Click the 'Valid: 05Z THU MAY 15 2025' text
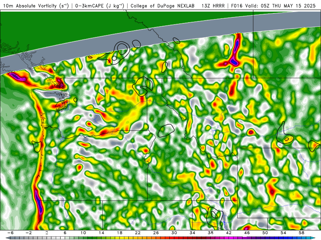This screenshot has height=240, width=321. [x=280, y=6]
